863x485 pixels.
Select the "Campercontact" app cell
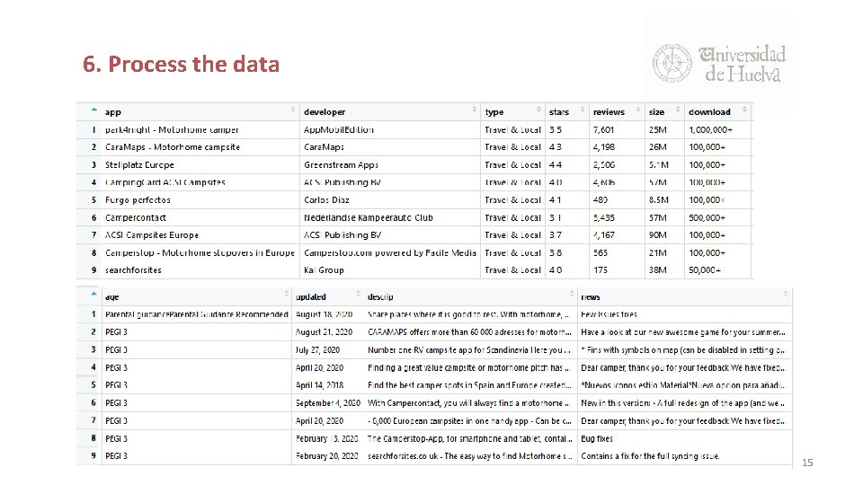(136, 217)
